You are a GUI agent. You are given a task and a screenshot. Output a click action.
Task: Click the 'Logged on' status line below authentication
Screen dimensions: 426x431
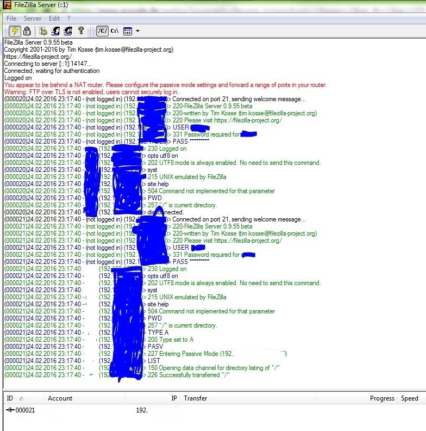pos(18,78)
